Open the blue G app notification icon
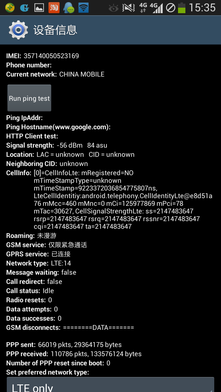Viewport: 221px width, 392px height. 24,8
